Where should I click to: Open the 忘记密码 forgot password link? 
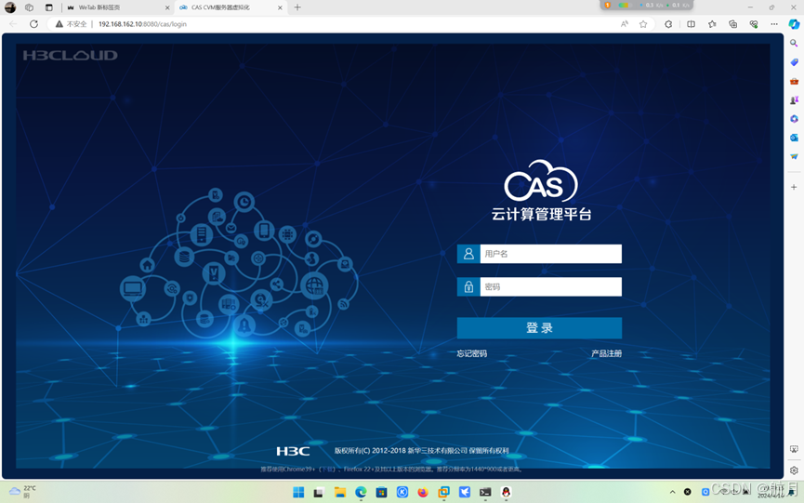[x=472, y=353]
